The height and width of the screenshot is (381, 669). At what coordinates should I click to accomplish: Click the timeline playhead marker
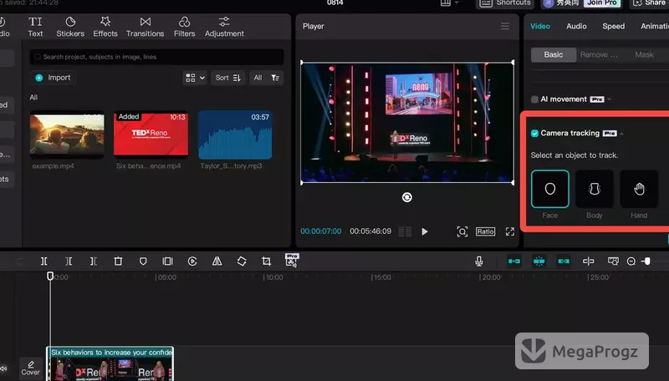click(50, 277)
